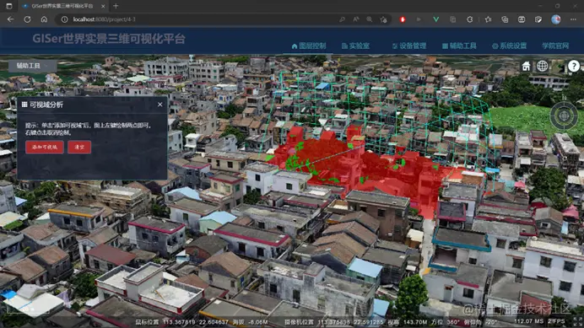
Task: Open the 辅助工具 navigation menu
Action: click(x=459, y=46)
